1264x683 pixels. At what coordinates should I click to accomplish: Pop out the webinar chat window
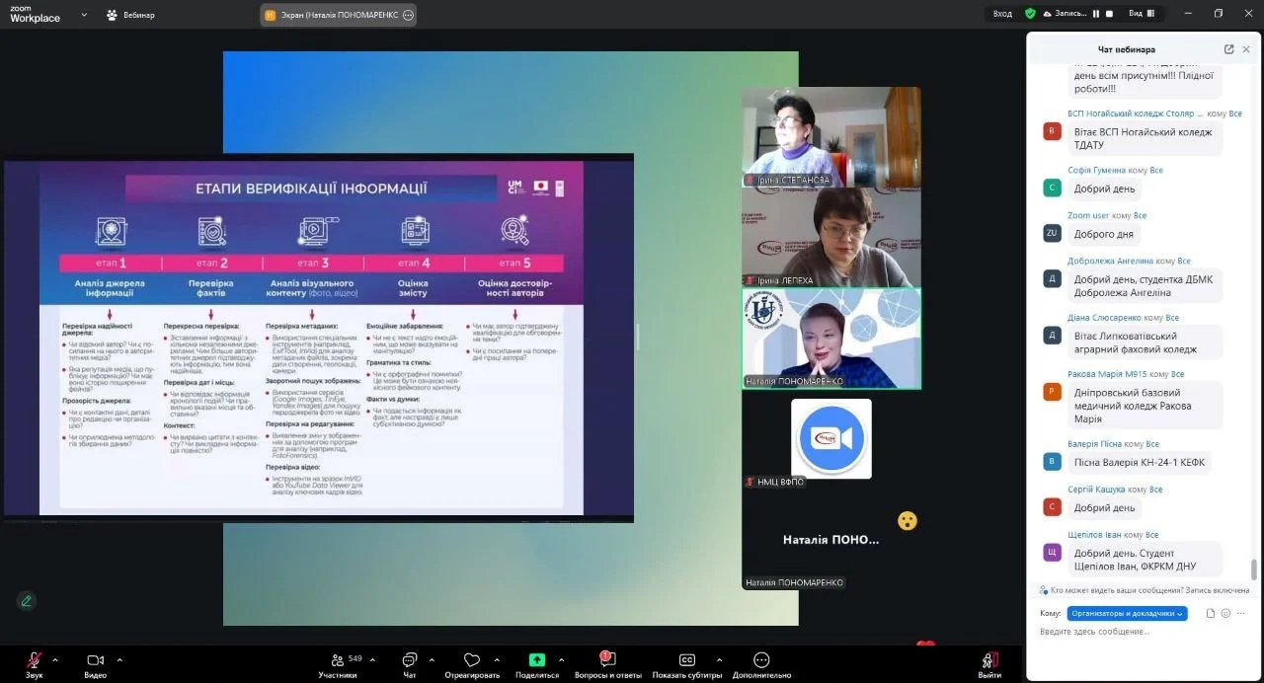point(1228,49)
